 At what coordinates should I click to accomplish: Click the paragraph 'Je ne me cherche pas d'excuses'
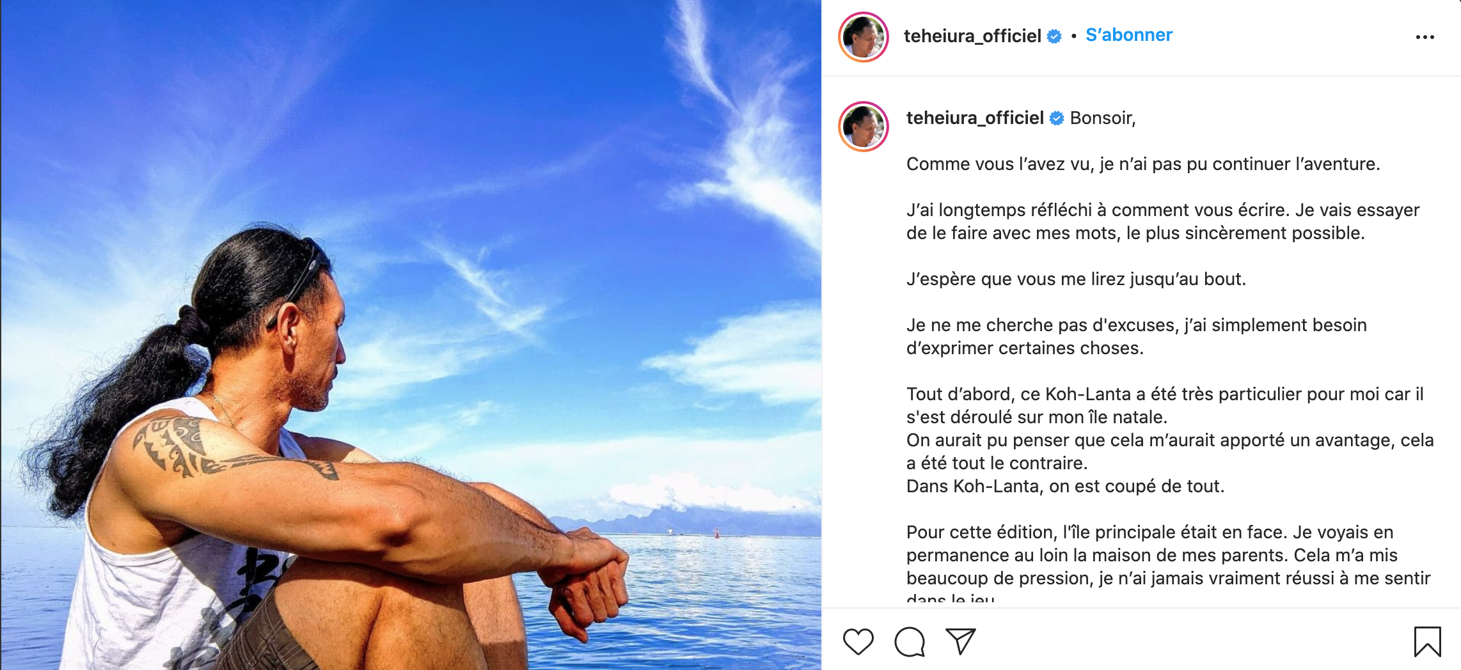1137,336
